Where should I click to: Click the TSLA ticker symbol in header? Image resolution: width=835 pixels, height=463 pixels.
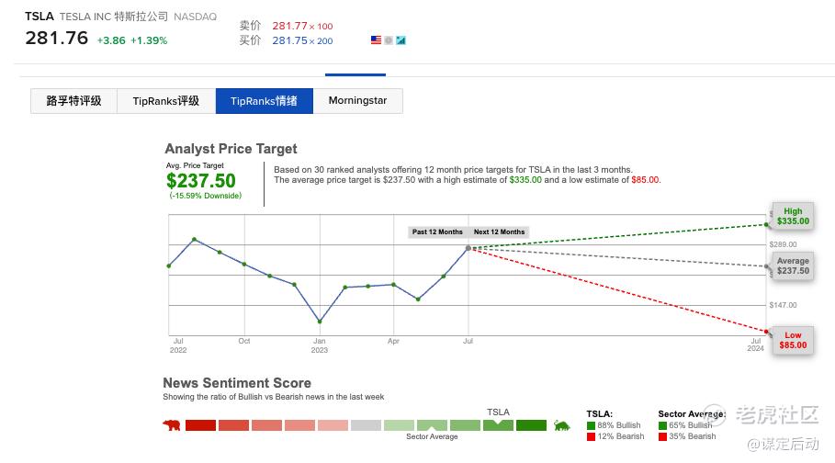click(x=39, y=17)
